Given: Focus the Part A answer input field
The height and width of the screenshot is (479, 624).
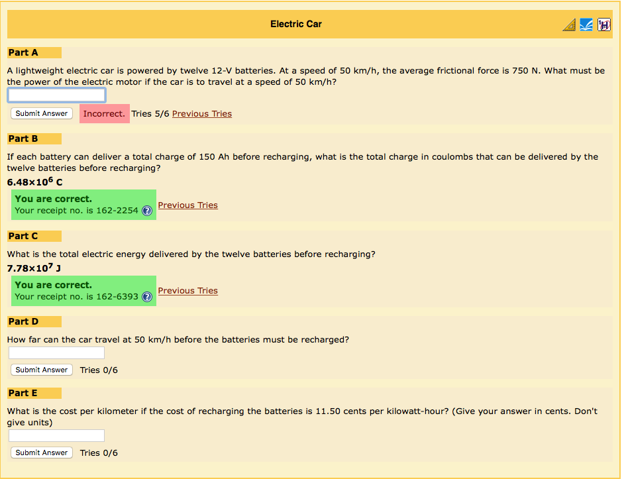Looking at the screenshot, I should pyautogui.click(x=56, y=95).
